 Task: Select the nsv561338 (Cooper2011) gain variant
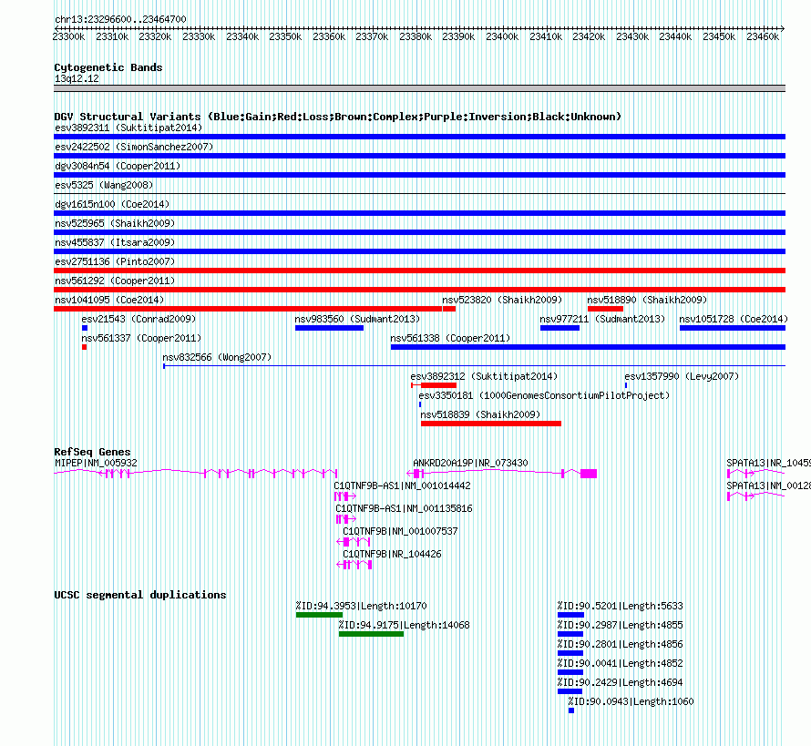click(x=588, y=347)
